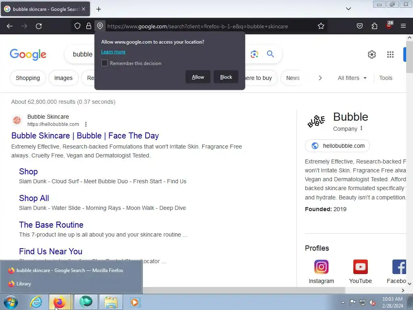This screenshot has width=413, height=310.
Task: Open Bubble Skincare | Face The Day result
Action: (x=85, y=136)
